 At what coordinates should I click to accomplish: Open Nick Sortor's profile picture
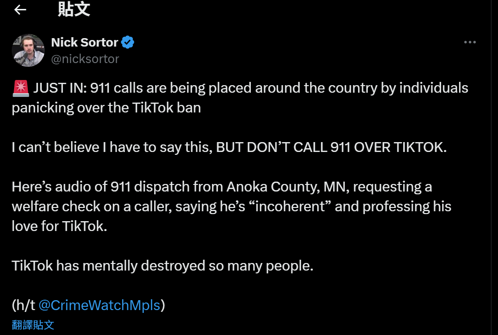coord(28,50)
